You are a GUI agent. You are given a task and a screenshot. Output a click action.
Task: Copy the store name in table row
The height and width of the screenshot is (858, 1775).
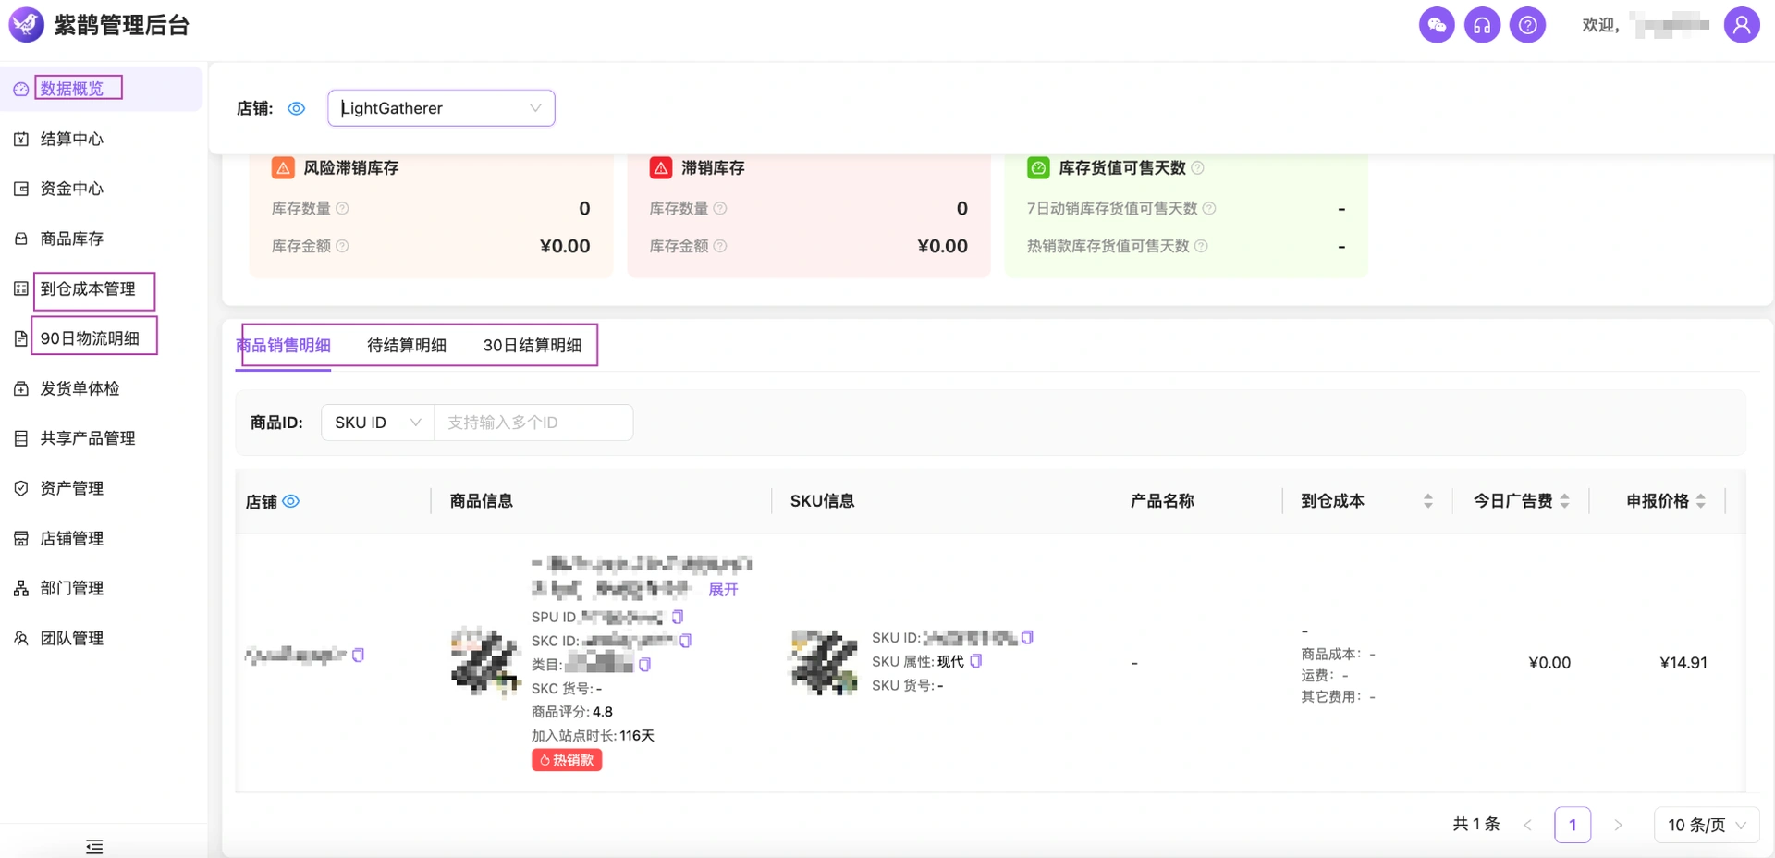(359, 655)
